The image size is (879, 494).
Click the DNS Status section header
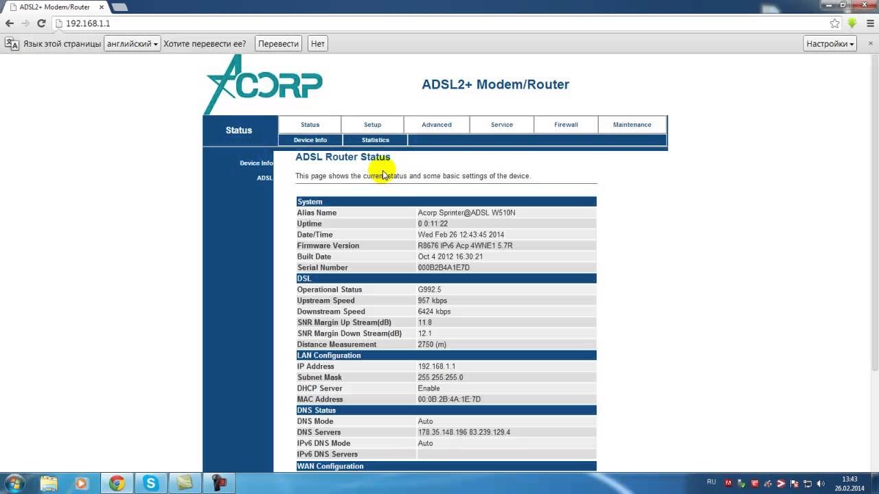point(446,410)
